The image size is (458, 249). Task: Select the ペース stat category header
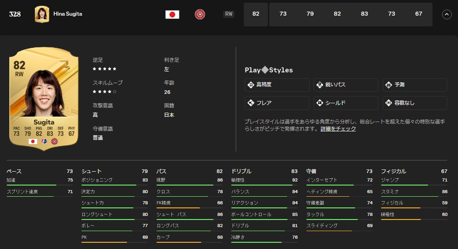[14, 171]
